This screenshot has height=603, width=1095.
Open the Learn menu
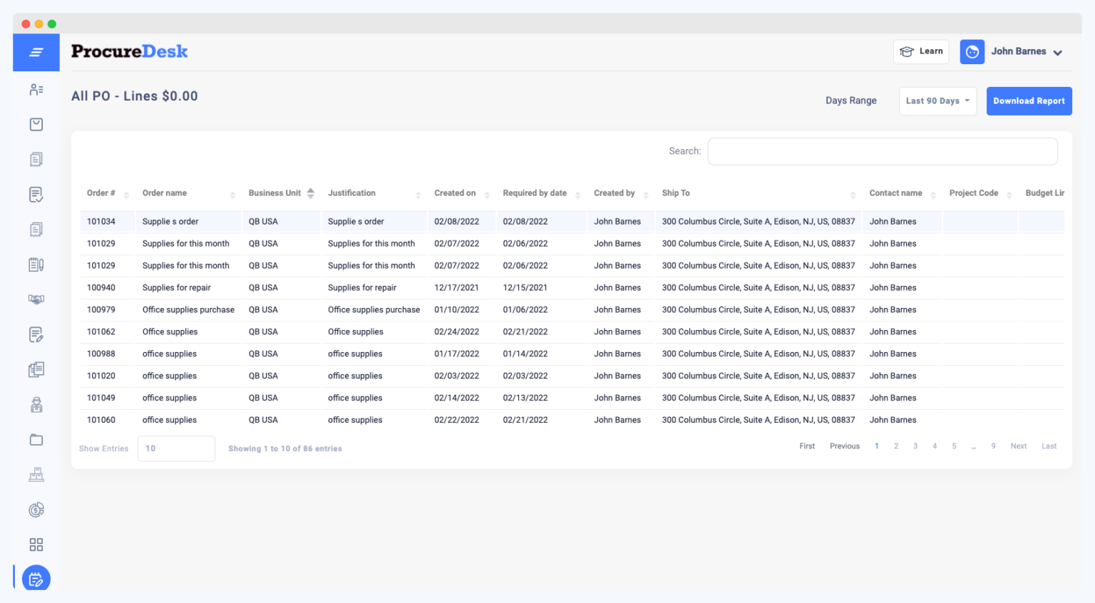(x=920, y=51)
